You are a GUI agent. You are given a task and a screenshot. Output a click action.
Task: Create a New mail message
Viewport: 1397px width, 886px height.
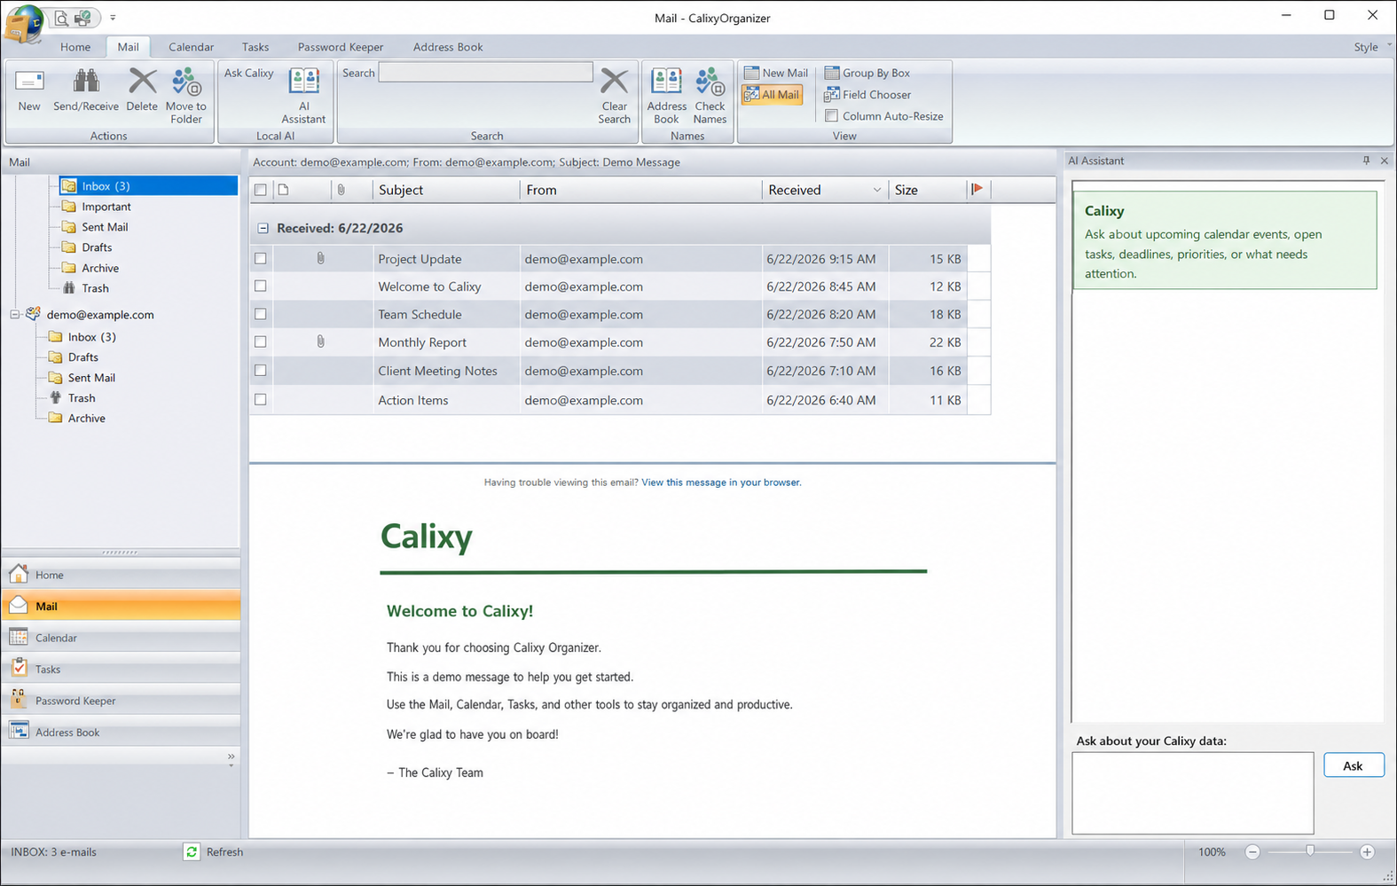pos(29,90)
